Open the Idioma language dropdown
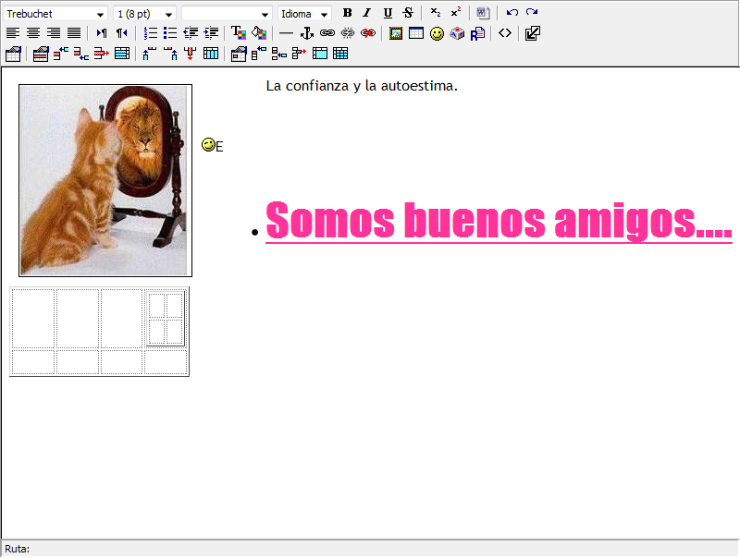The image size is (740, 558). (304, 14)
